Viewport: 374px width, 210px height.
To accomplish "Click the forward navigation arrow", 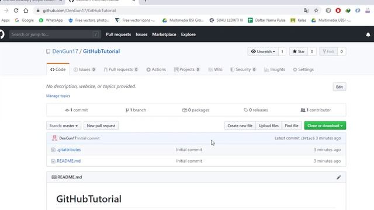I will 6,10.
